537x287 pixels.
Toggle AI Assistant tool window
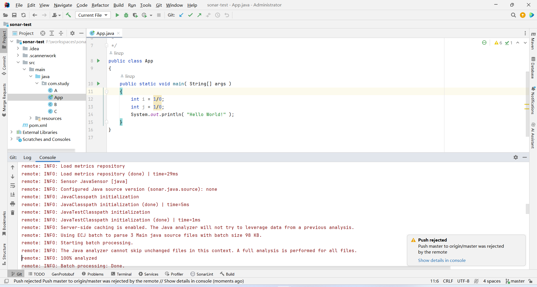coord(533,136)
